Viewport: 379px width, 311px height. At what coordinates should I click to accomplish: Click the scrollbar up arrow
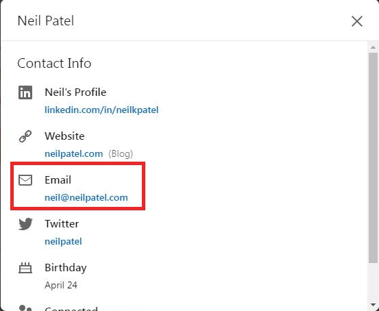point(373,47)
